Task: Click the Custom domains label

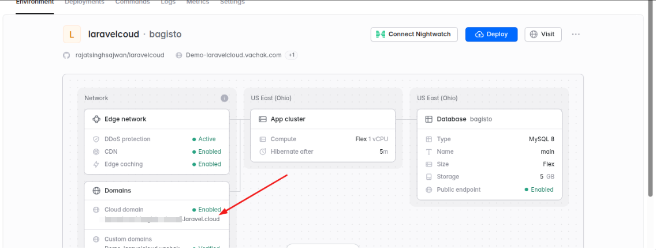Action: (128, 239)
